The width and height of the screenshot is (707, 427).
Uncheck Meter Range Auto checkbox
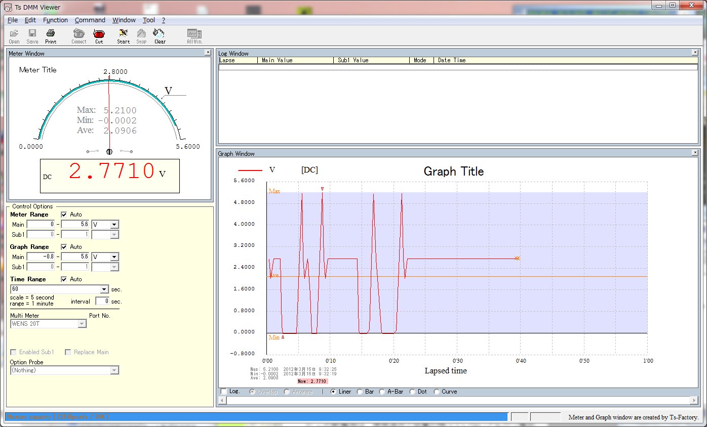(64, 215)
